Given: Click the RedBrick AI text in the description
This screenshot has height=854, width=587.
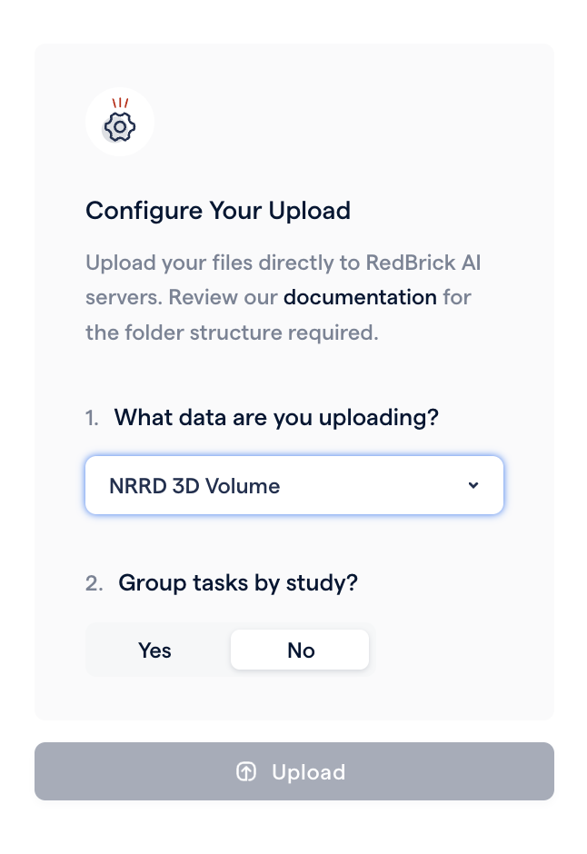Looking at the screenshot, I should click(x=423, y=263).
